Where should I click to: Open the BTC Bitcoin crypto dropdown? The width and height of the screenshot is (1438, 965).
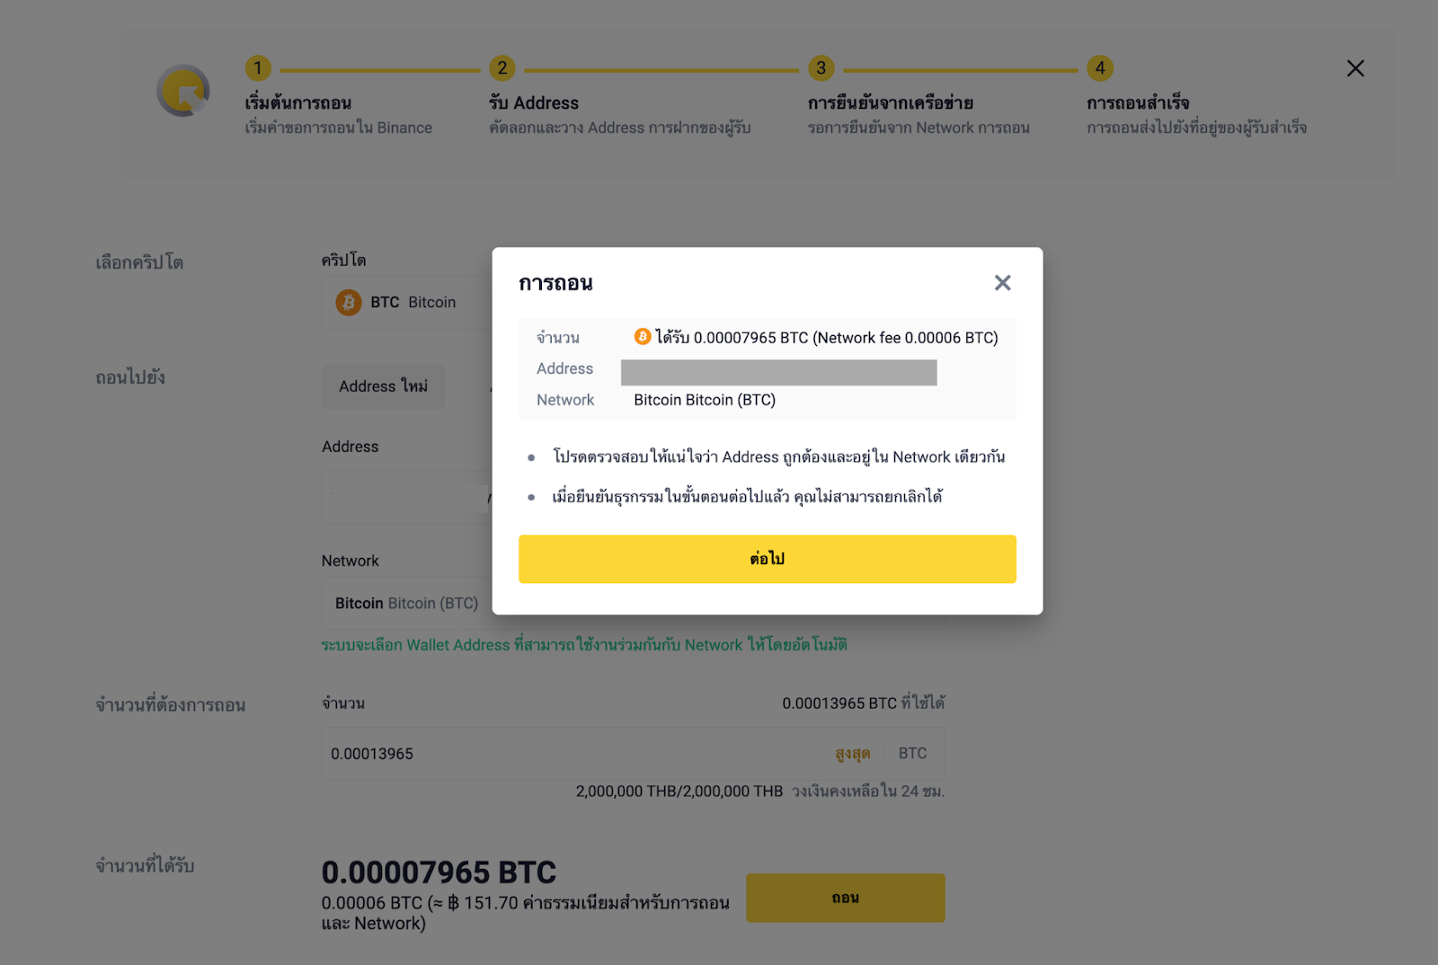406,303
